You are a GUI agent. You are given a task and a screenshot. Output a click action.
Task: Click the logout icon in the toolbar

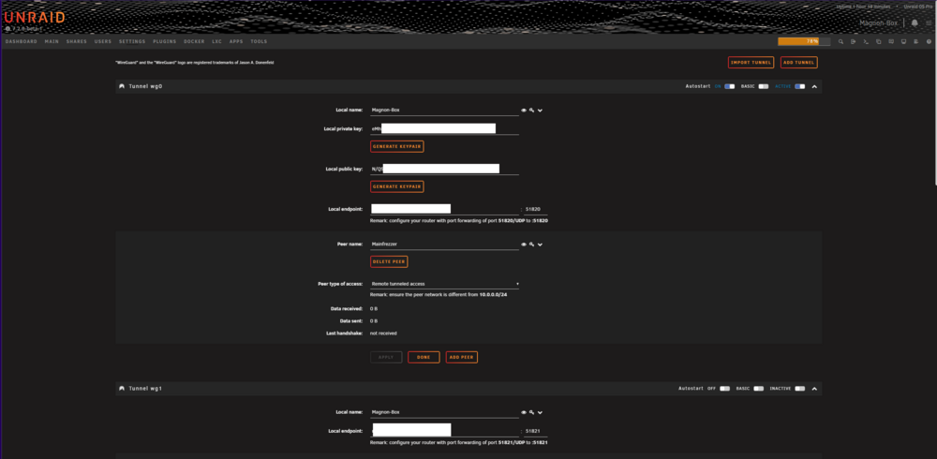854,42
